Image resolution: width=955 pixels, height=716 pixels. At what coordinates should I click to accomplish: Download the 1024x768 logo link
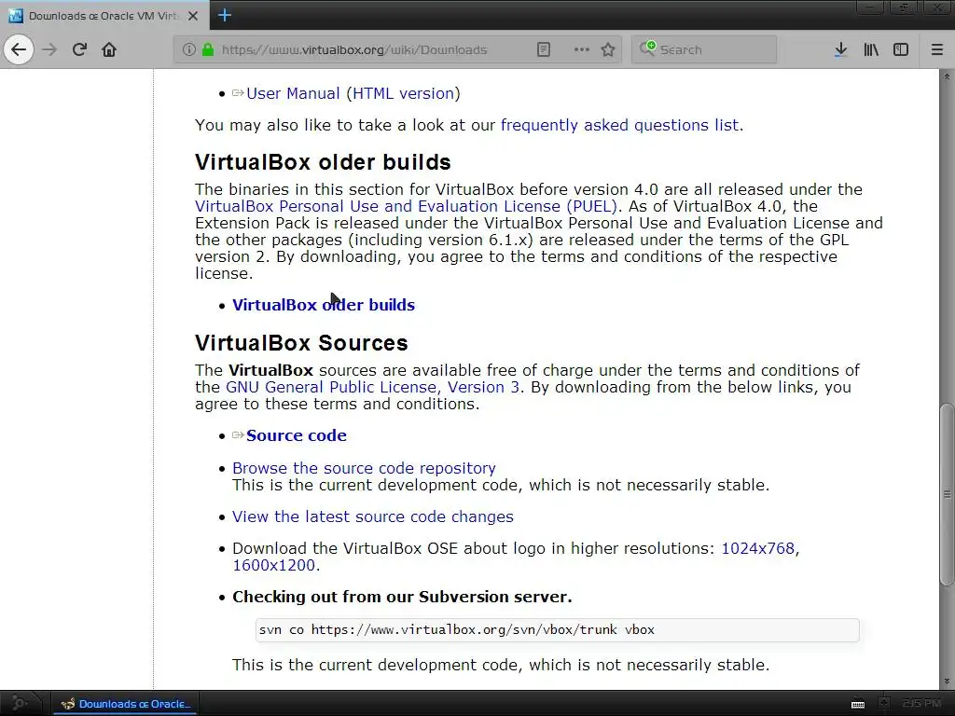[758, 548]
